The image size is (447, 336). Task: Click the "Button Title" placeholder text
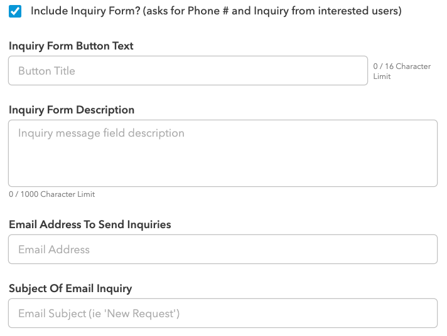46,71
